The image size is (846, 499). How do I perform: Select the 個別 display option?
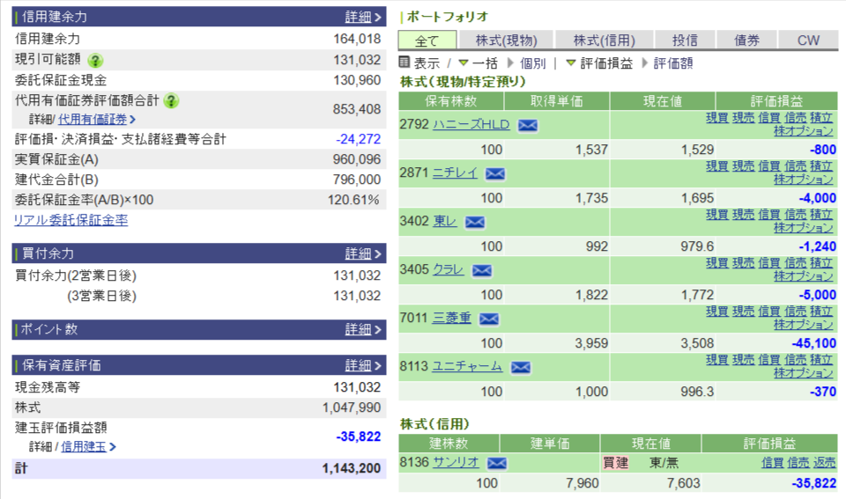click(x=532, y=63)
